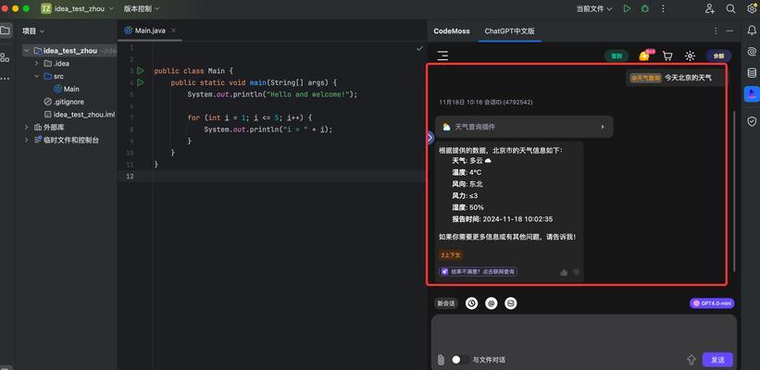Open chat history clock icon
760x370 pixels.
pyautogui.click(x=471, y=303)
